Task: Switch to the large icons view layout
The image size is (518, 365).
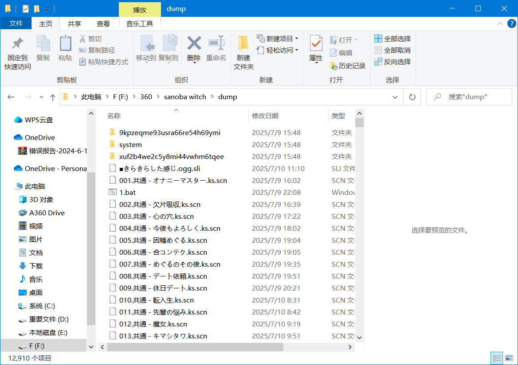Action: coord(509,358)
